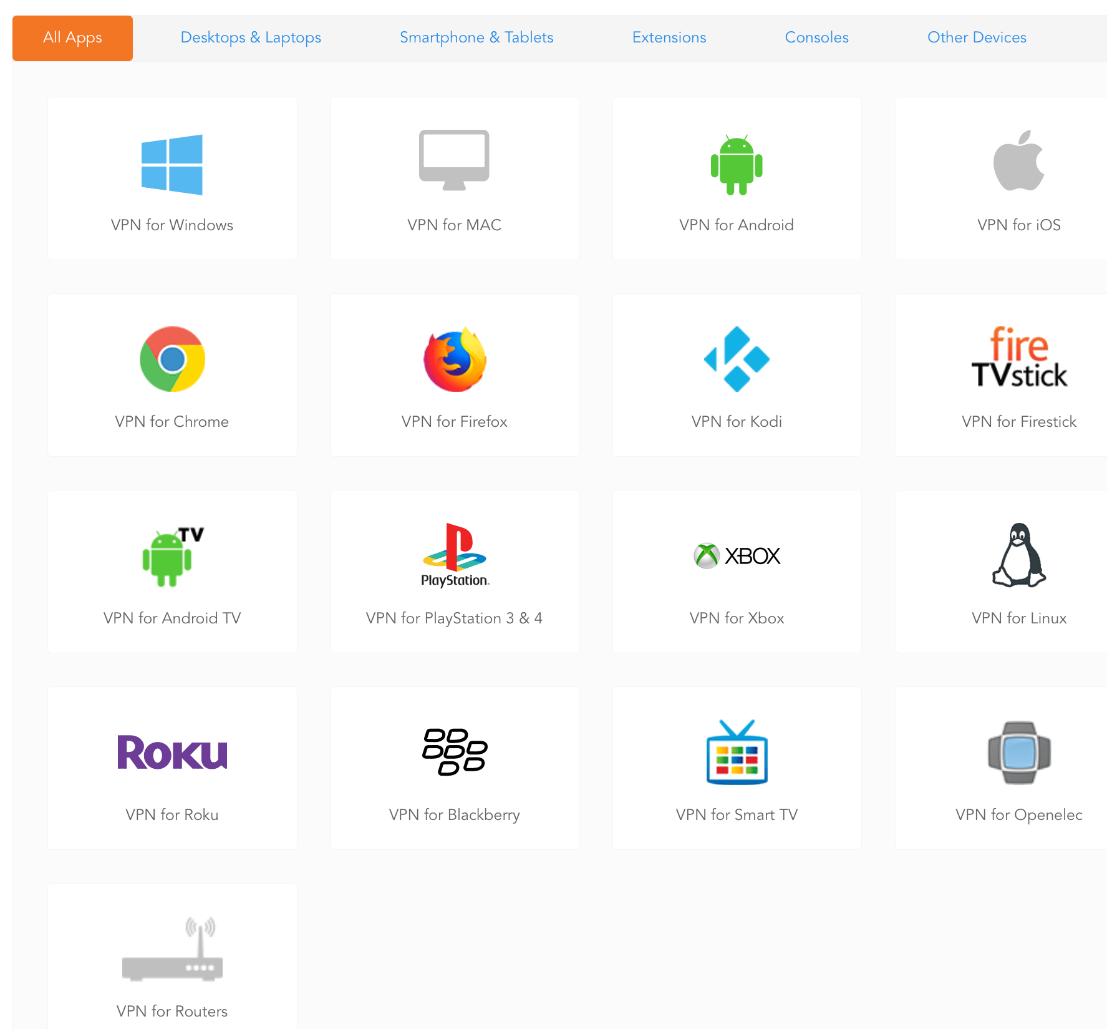Click the Firefox browser icon

click(455, 359)
